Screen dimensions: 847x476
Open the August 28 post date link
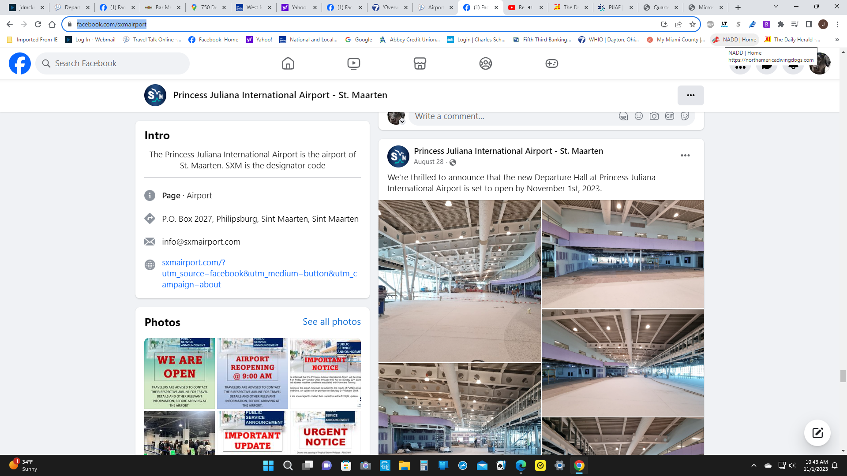428,162
